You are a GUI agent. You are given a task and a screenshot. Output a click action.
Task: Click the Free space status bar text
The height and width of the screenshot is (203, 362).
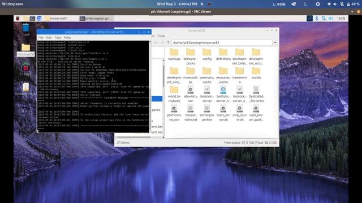coord(251,143)
